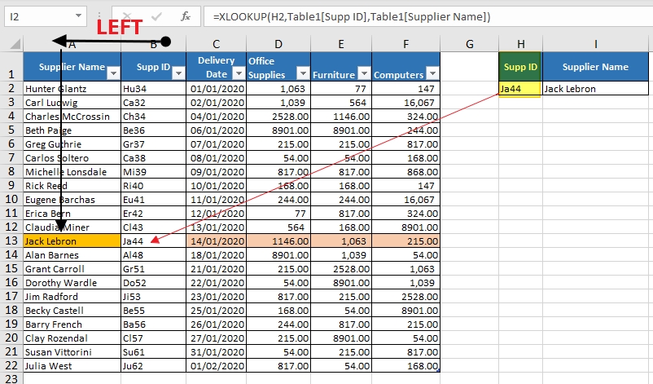Screen dimensions: 653x384
Task: Expand the Delivery Date filter dropdown
Action: (x=238, y=73)
